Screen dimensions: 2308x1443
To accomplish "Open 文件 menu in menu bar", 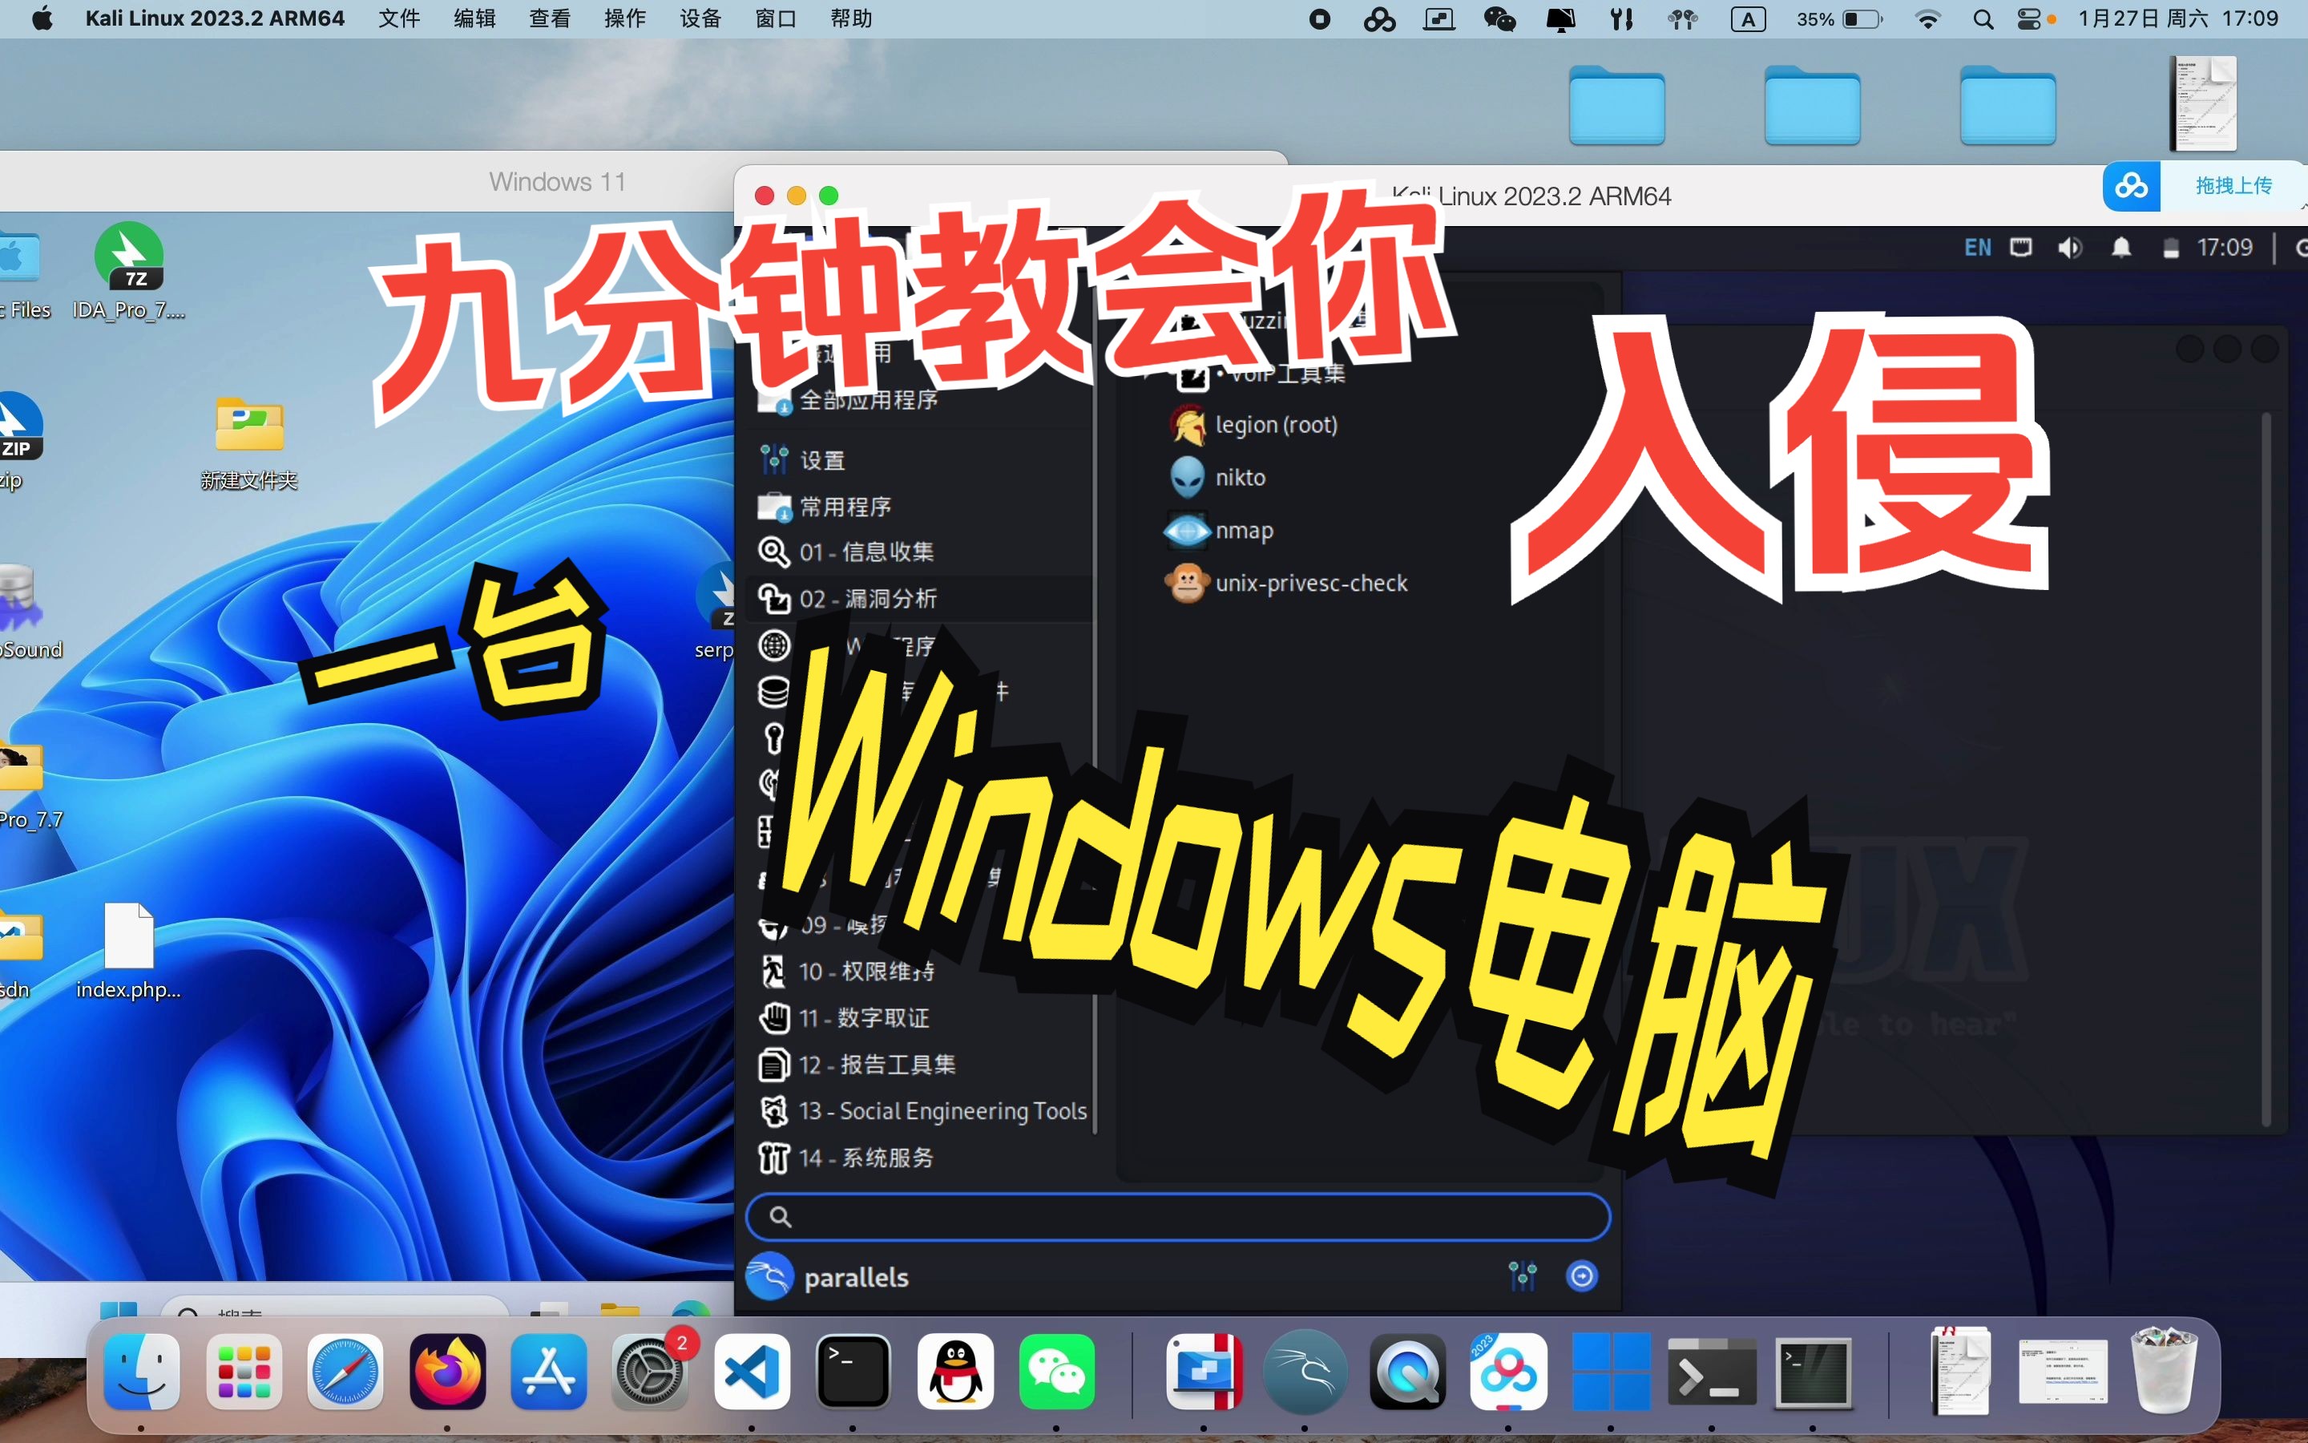I will [400, 19].
